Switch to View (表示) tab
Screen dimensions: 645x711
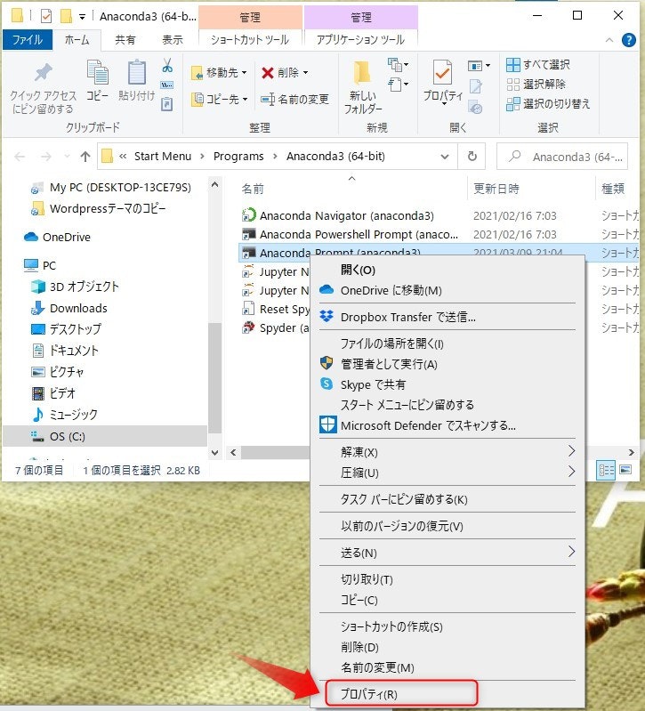point(173,40)
